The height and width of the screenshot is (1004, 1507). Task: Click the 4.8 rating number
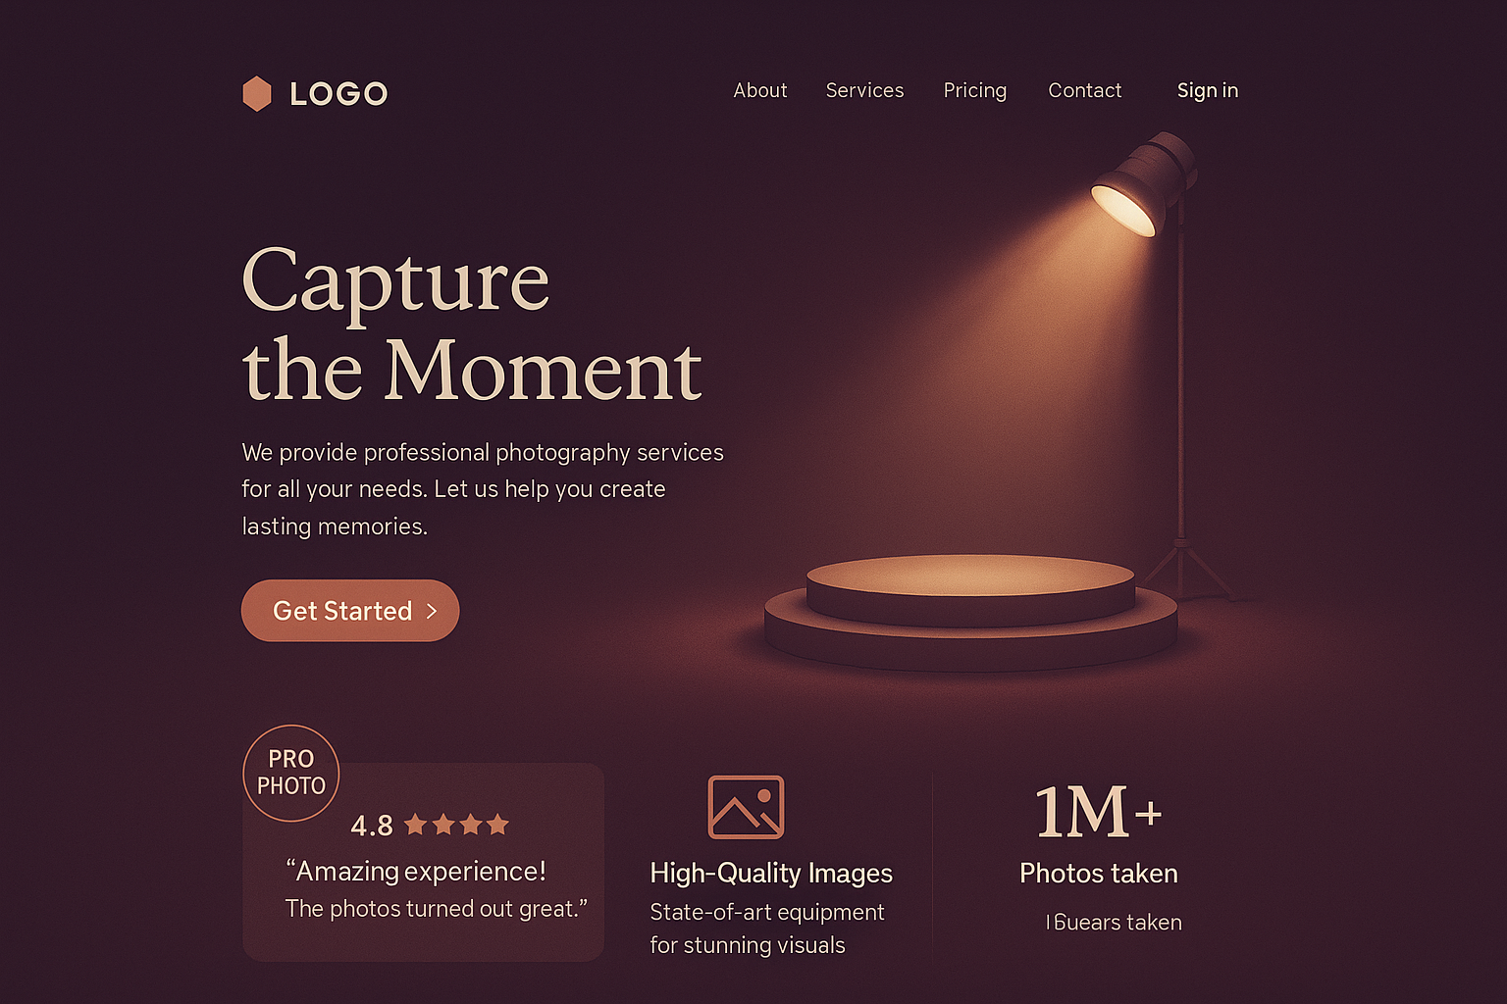372,826
